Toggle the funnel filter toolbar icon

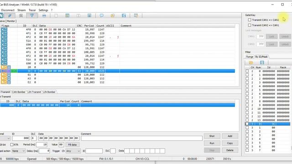coord(32,15)
